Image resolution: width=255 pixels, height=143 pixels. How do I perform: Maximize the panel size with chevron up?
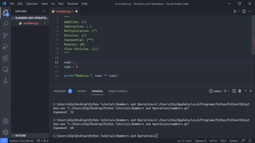[245, 91]
